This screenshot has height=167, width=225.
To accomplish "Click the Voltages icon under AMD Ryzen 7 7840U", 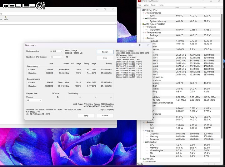I will (146, 27).
